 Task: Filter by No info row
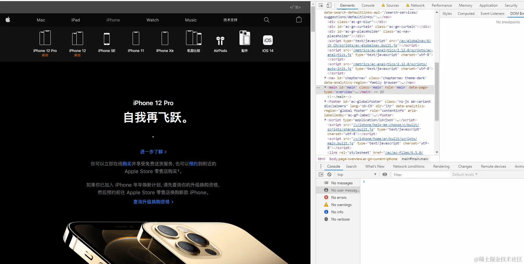point(338,212)
